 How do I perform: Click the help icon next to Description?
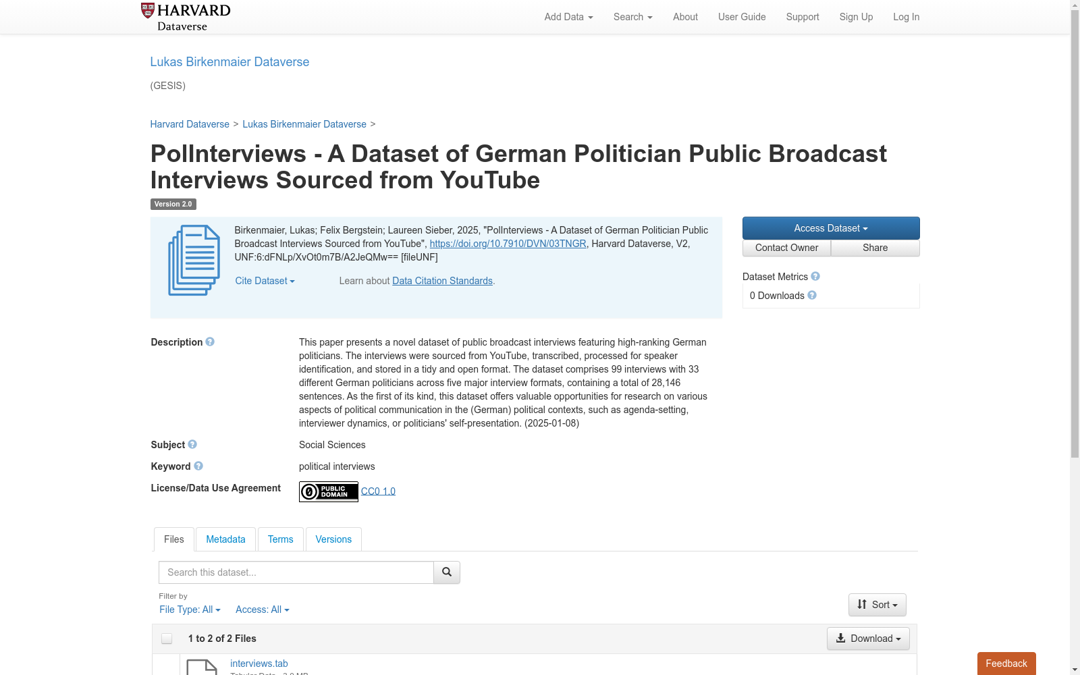click(x=210, y=342)
